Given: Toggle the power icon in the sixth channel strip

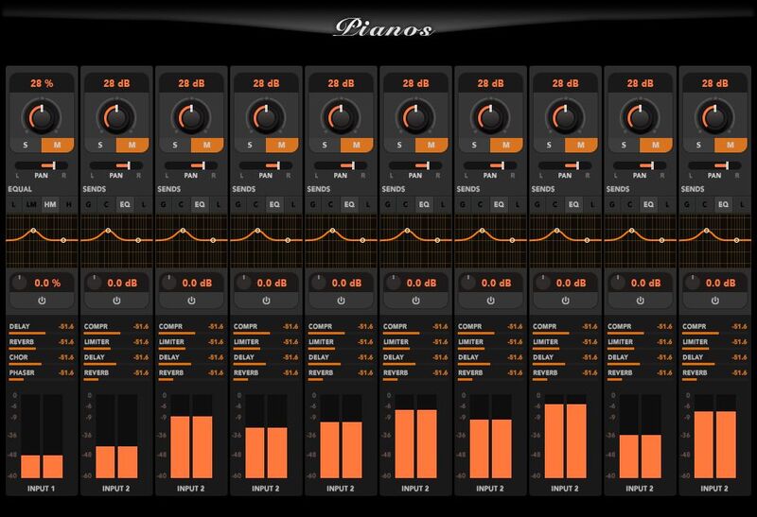Looking at the screenshot, I should pos(415,301).
